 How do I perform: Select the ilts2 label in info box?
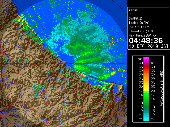tap(133, 10)
